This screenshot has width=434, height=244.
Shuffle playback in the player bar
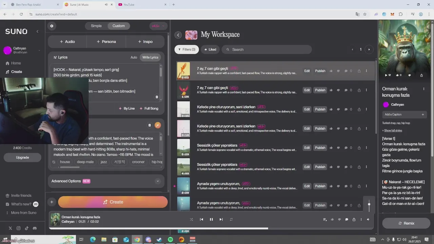click(x=192, y=219)
